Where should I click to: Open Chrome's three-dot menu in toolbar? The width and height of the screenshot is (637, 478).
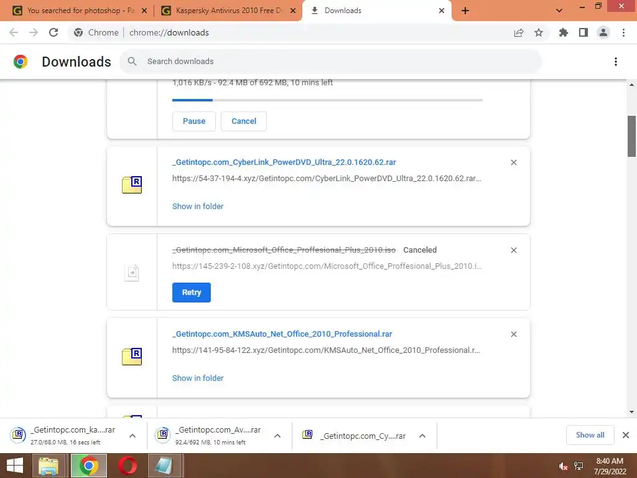(x=623, y=32)
